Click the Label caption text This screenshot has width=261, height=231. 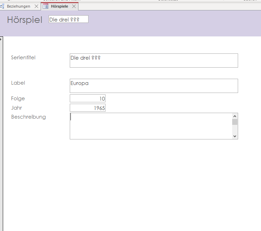click(x=18, y=83)
